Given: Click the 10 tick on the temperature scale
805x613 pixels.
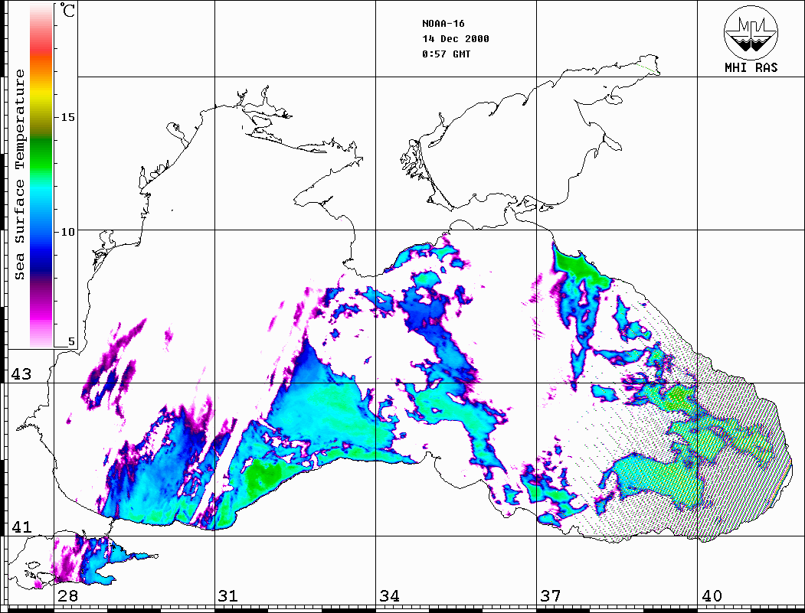Looking at the screenshot, I should tap(67, 232).
